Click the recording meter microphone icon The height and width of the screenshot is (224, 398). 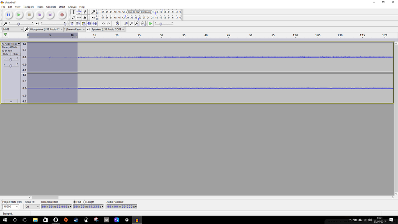(93, 12)
